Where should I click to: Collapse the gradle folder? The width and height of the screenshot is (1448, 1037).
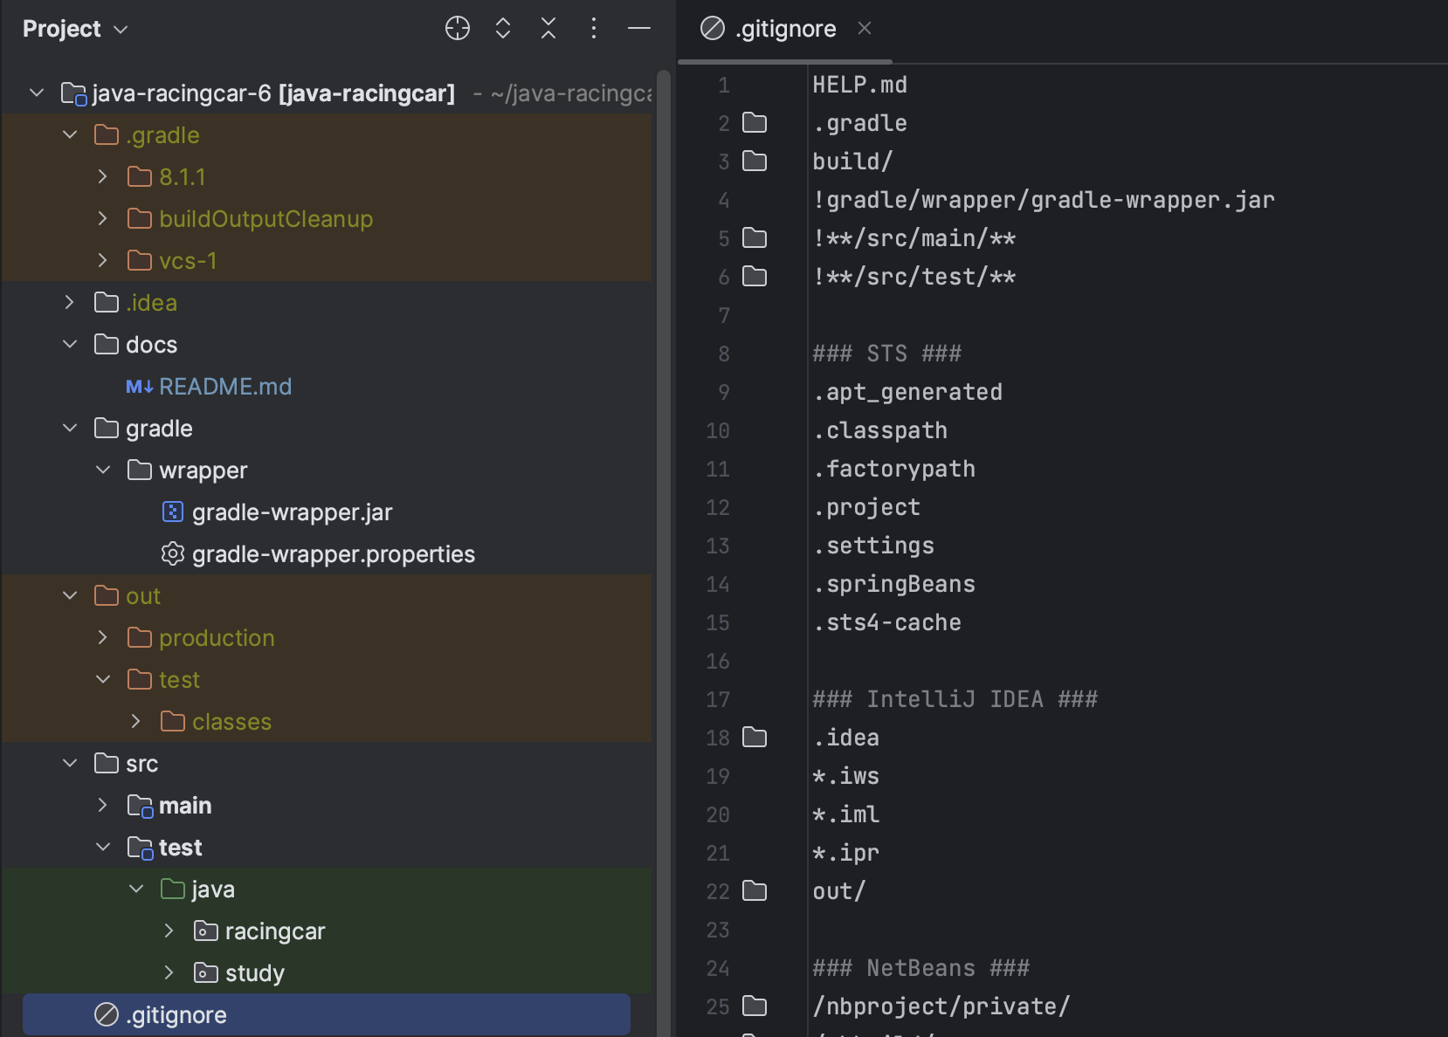(x=70, y=428)
